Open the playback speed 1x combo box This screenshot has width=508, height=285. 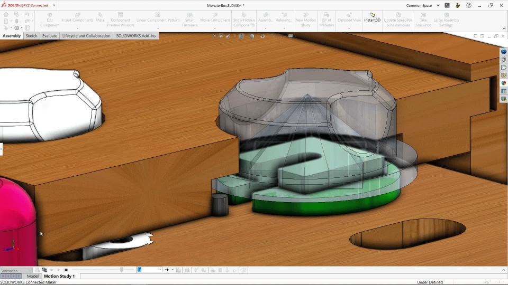pos(149,270)
